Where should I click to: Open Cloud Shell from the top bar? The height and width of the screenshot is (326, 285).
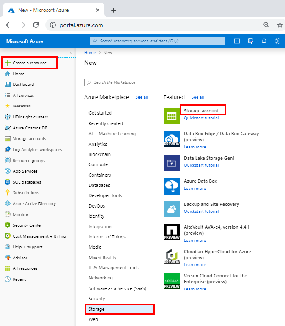coord(237,41)
